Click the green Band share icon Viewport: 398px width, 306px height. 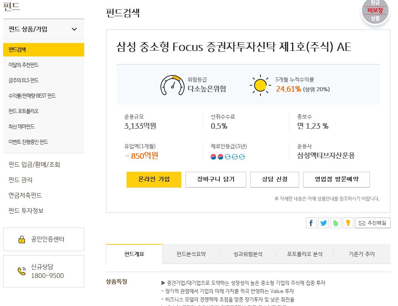click(336, 223)
